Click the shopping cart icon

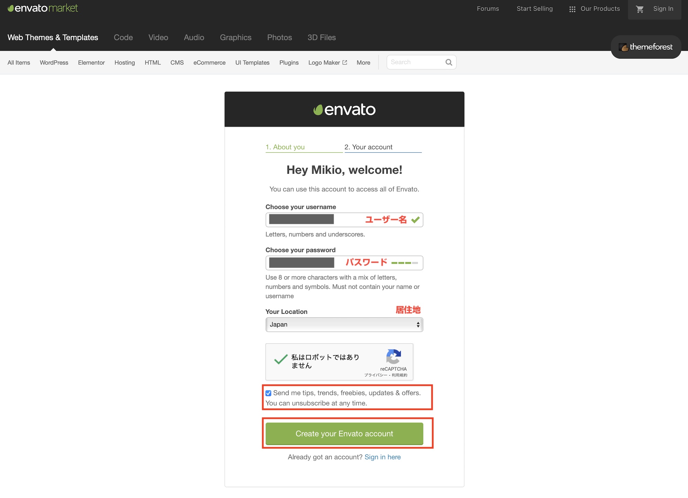coord(639,9)
